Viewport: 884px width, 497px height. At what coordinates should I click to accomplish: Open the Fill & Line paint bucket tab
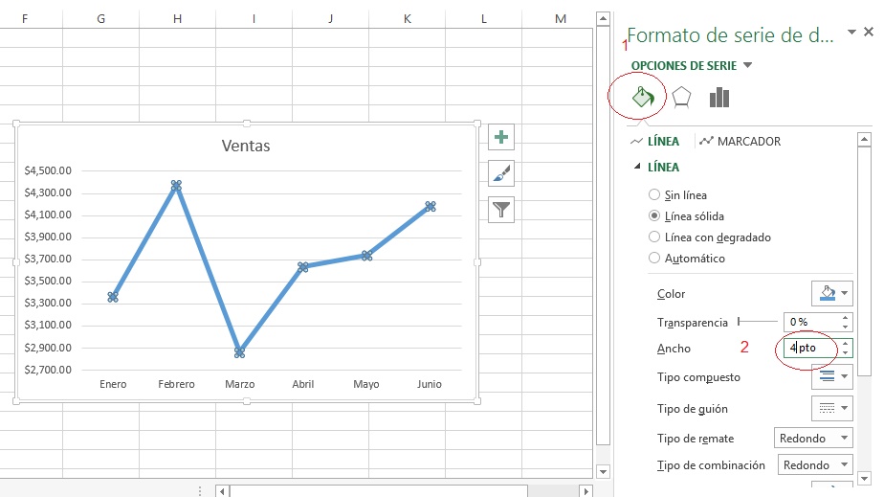(643, 97)
